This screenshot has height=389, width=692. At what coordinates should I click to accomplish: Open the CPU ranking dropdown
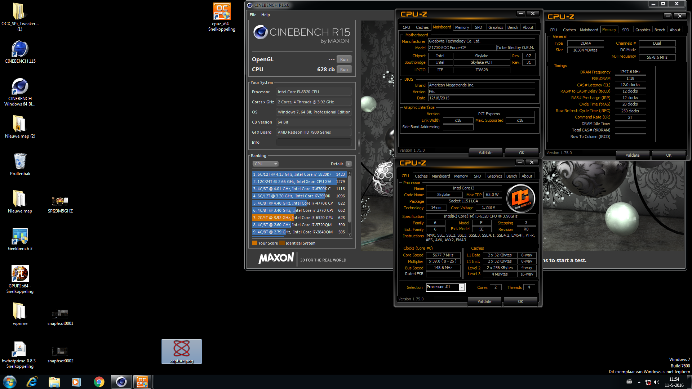pos(265,164)
